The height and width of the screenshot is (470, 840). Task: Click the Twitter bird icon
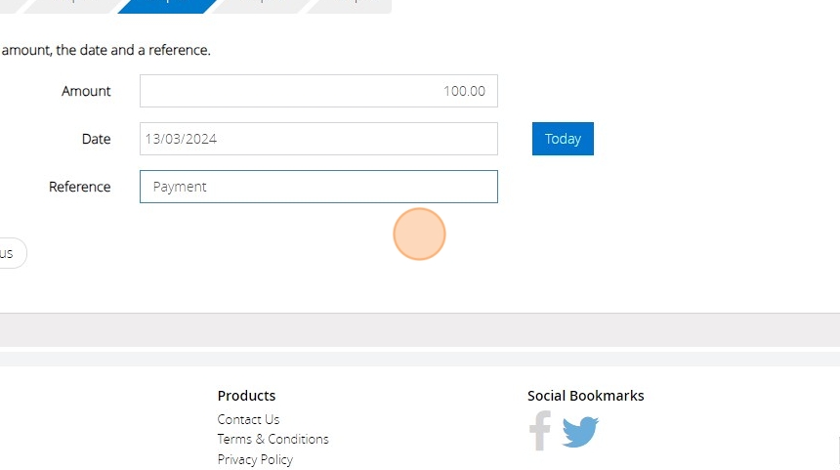580,431
